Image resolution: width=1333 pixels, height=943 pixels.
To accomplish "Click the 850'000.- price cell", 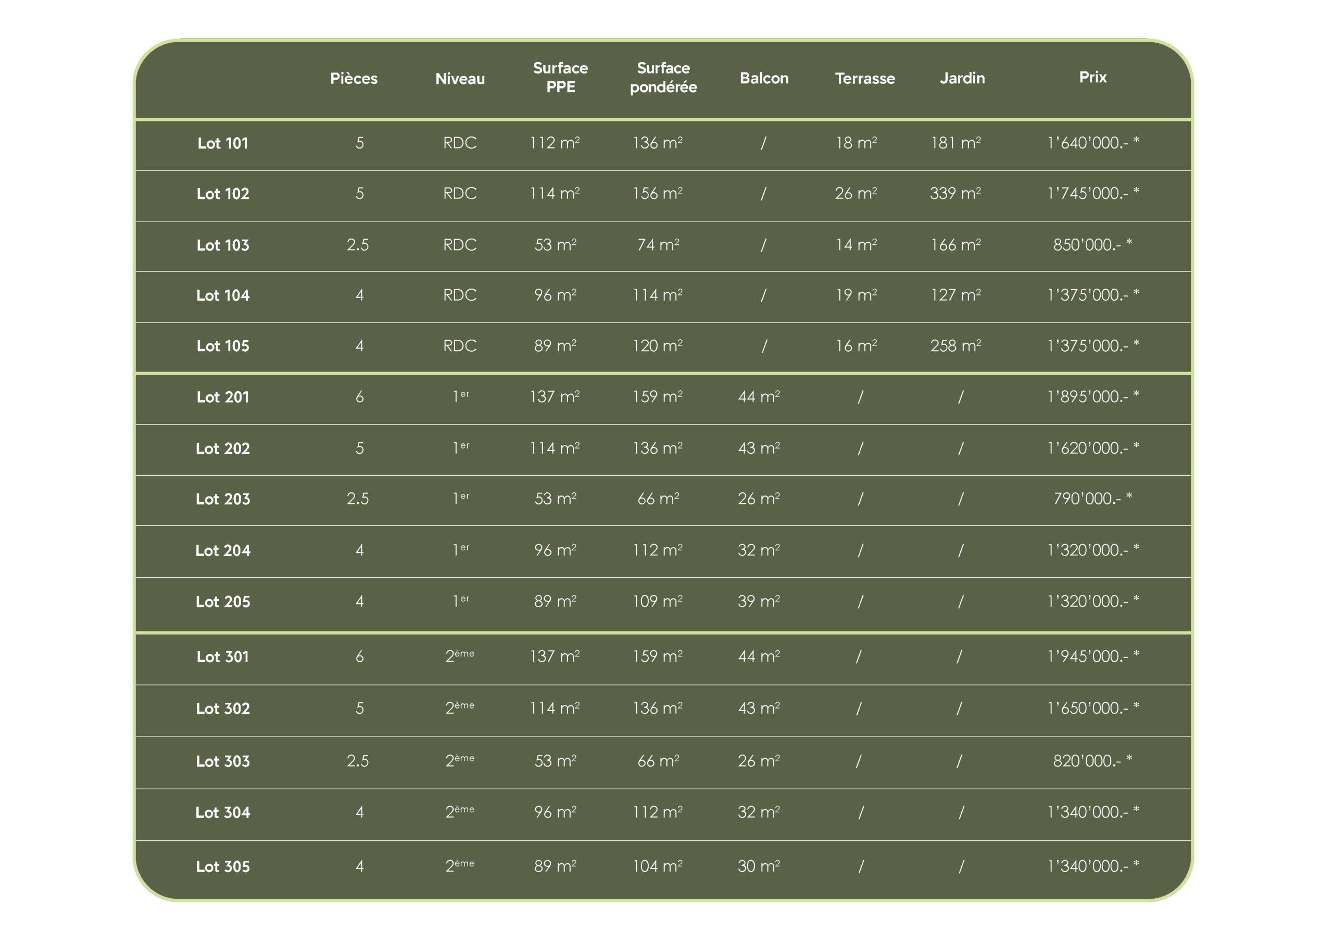I will tap(1092, 245).
